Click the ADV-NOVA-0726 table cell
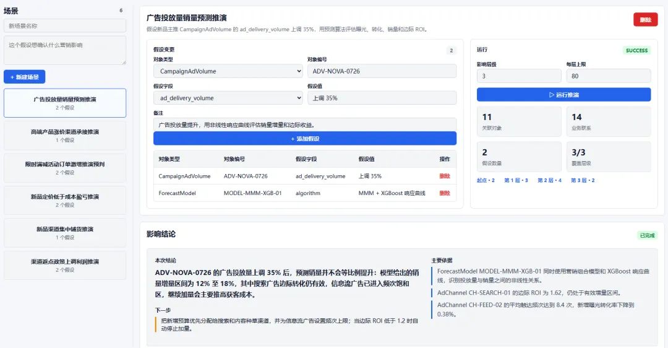Viewport: 668px width, 348px height. (x=246, y=176)
